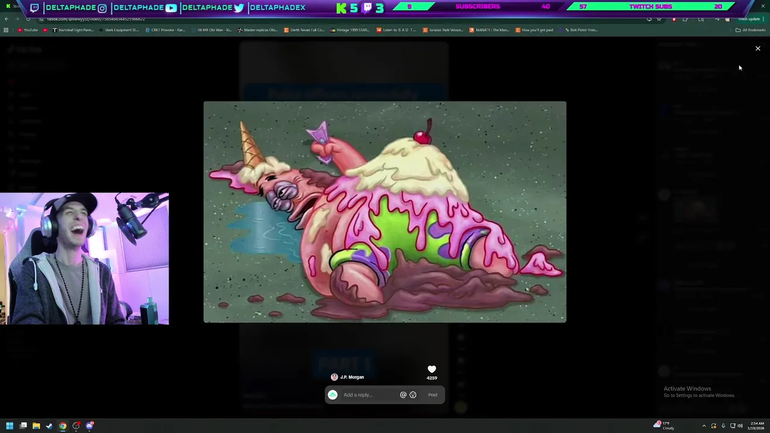
Task: Open the YouTube bookmark
Action: pos(28,30)
